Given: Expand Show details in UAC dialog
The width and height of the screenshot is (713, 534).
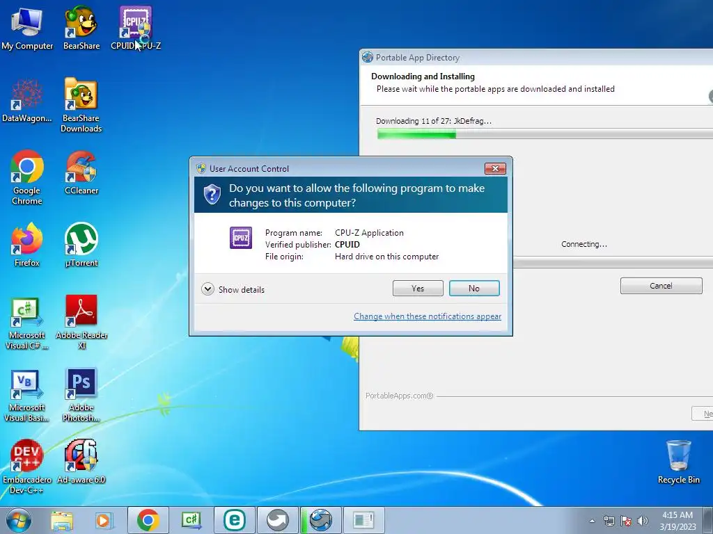Looking at the screenshot, I should coord(233,289).
